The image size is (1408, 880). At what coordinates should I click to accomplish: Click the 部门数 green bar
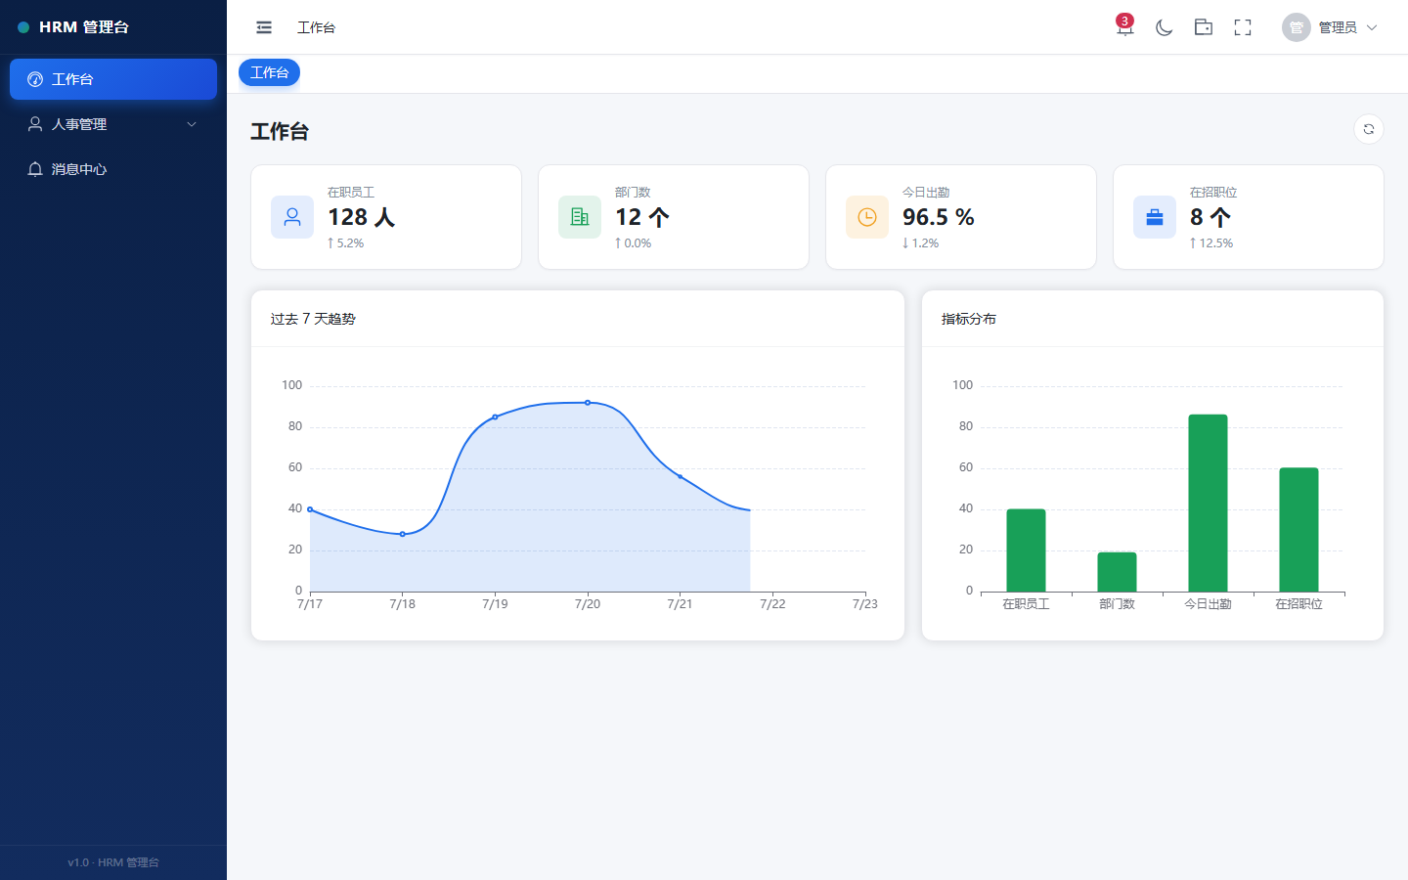pos(1117,572)
